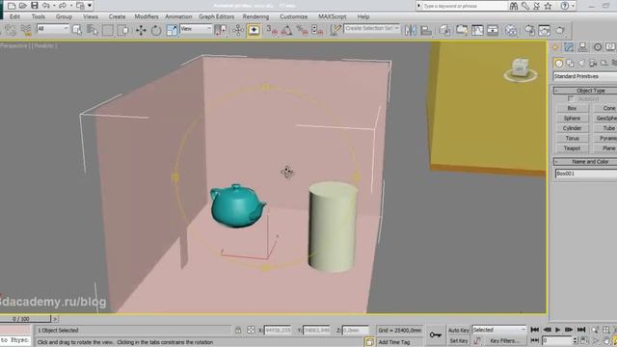The width and height of the screenshot is (617, 347).
Task: Toggle Angle Snap on the toolbar
Action: pyautogui.click(x=287, y=30)
